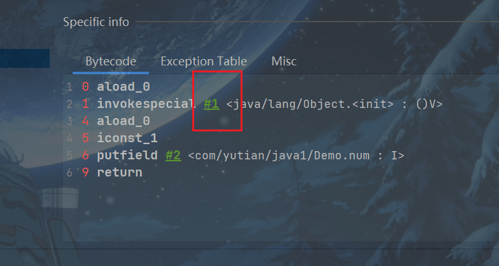Viewport: 499px width, 266px height.
Task: Click line number 2 in gutter
Action: click(69, 103)
